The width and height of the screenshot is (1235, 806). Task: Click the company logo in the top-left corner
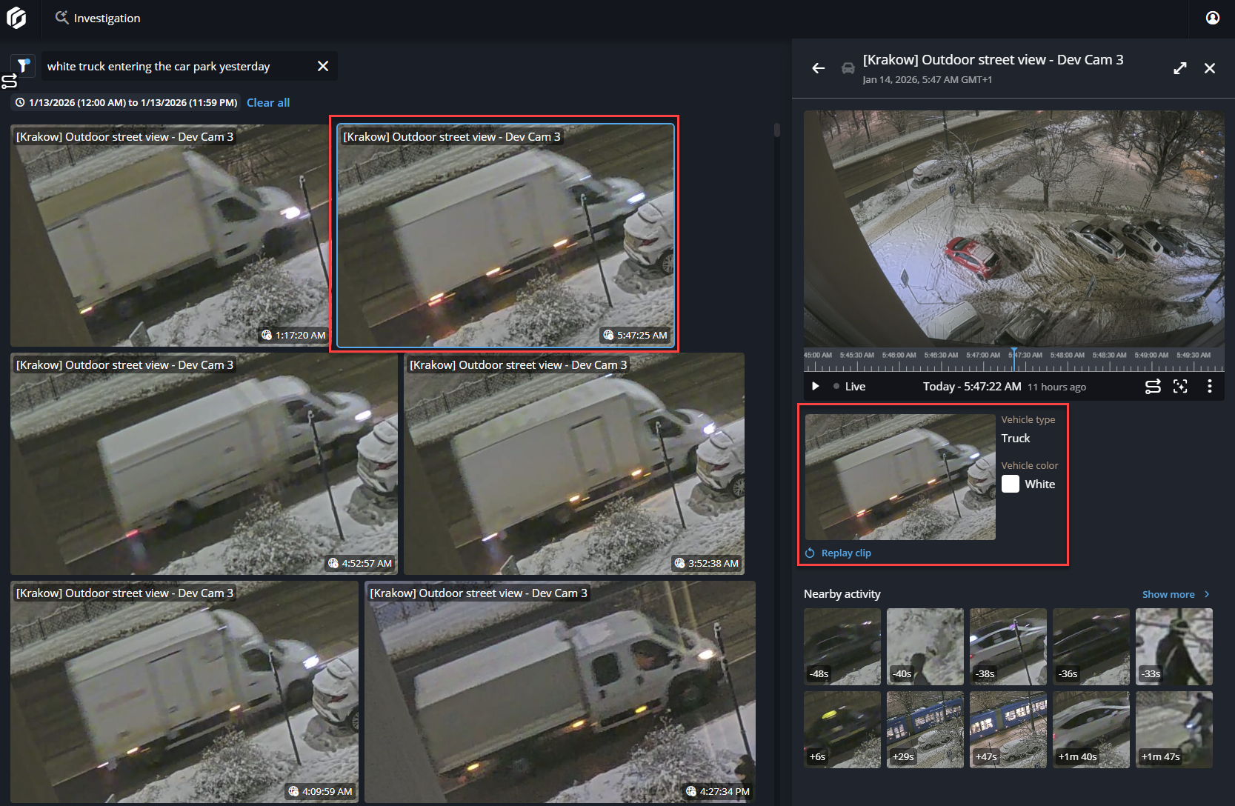(16, 19)
